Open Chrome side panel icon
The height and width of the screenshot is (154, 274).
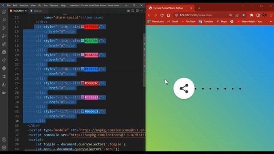(258, 15)
